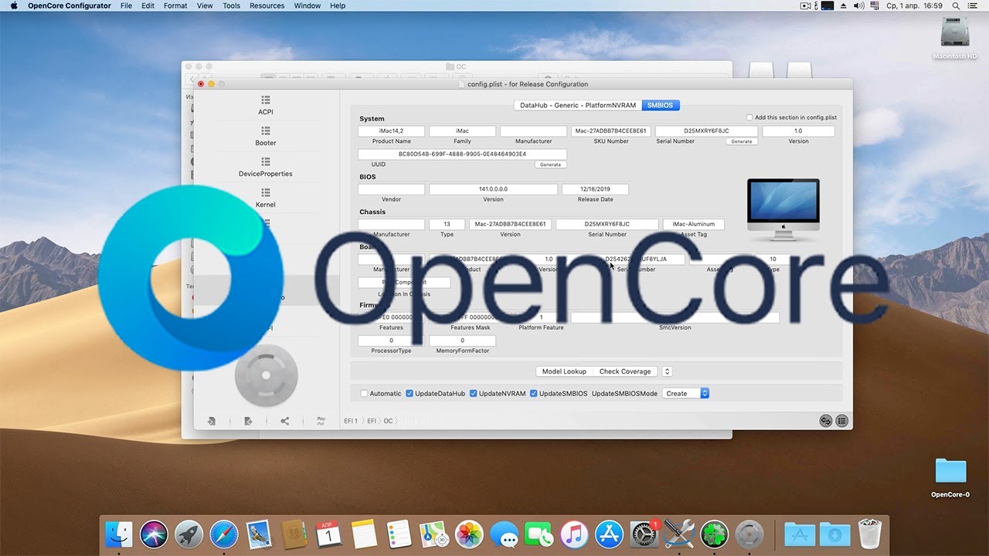Viewport: 989px width, 556px height.
Task: Enable Add this section in config.plist
Action: tap(749, 117)
